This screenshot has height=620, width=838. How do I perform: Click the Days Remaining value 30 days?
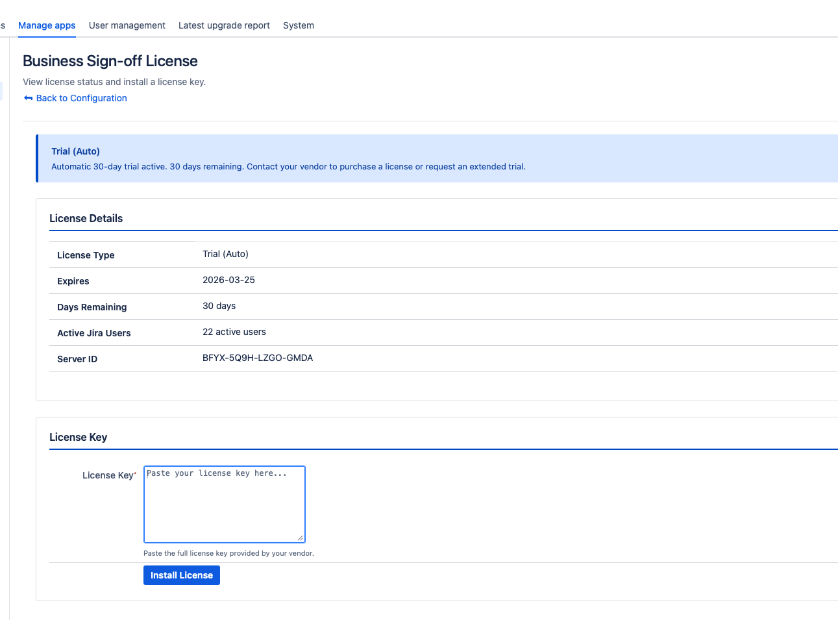[x=219, y=306]
